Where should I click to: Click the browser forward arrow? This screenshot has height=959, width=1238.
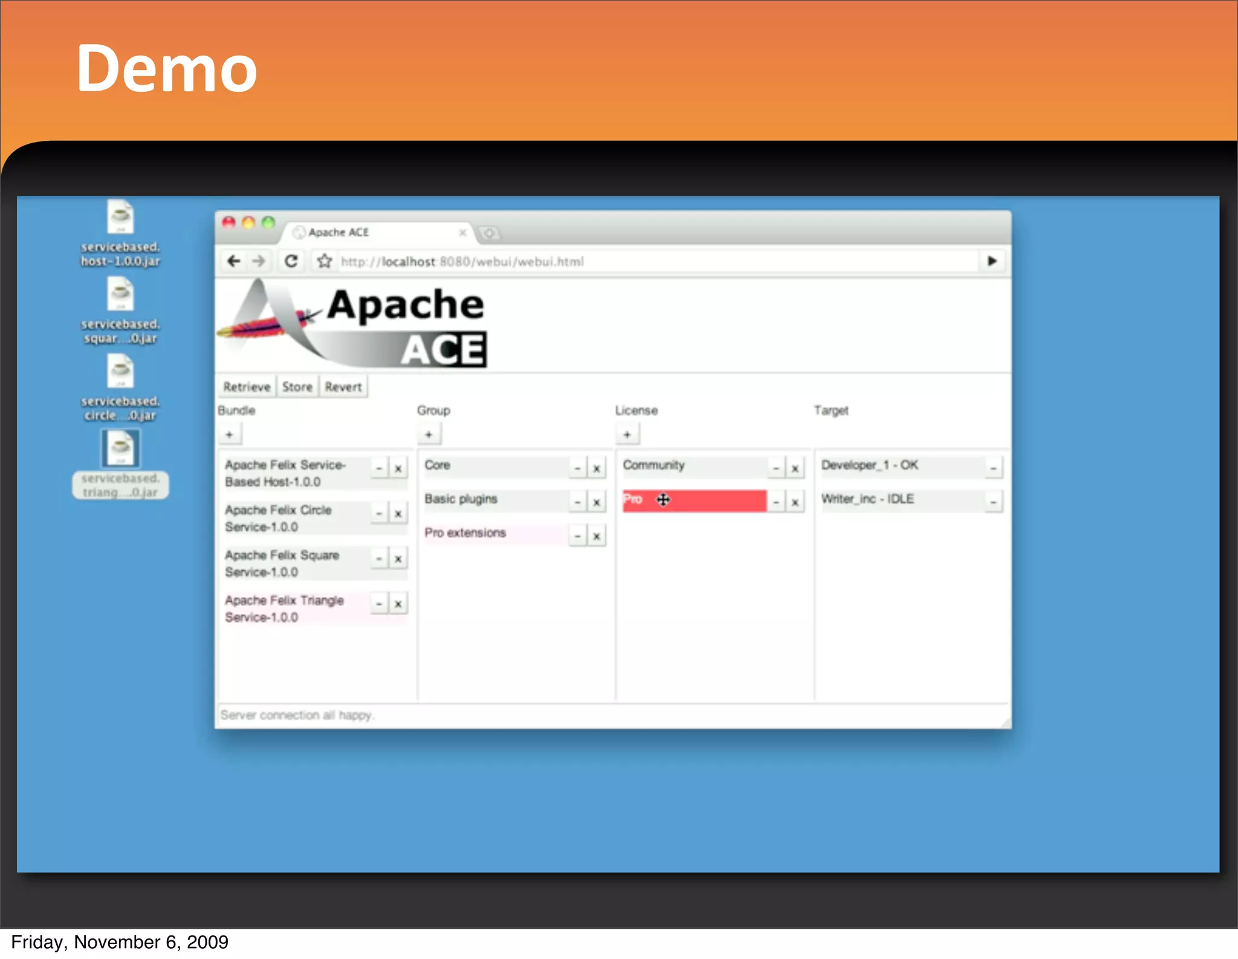click(259, 261)
